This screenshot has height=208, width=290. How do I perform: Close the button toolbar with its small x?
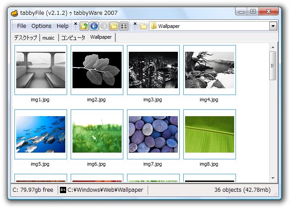[76, 24]
